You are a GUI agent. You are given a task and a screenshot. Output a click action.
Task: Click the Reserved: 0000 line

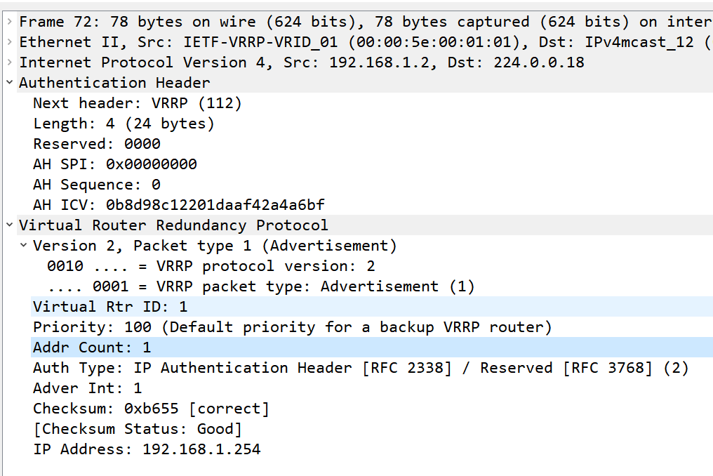pos(97,144)
